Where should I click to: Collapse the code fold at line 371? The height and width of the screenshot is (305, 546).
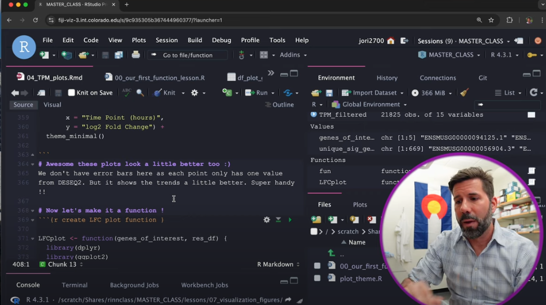(33, 239)
